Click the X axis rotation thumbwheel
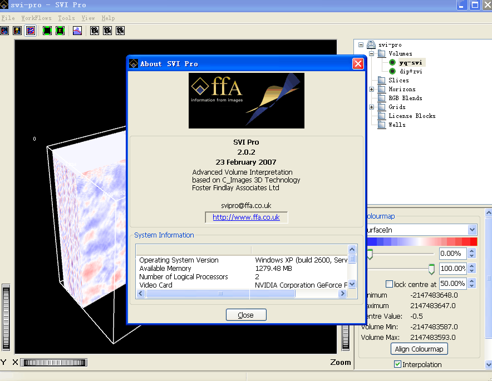This screenshot has width=492, height=381. [55, 363]
